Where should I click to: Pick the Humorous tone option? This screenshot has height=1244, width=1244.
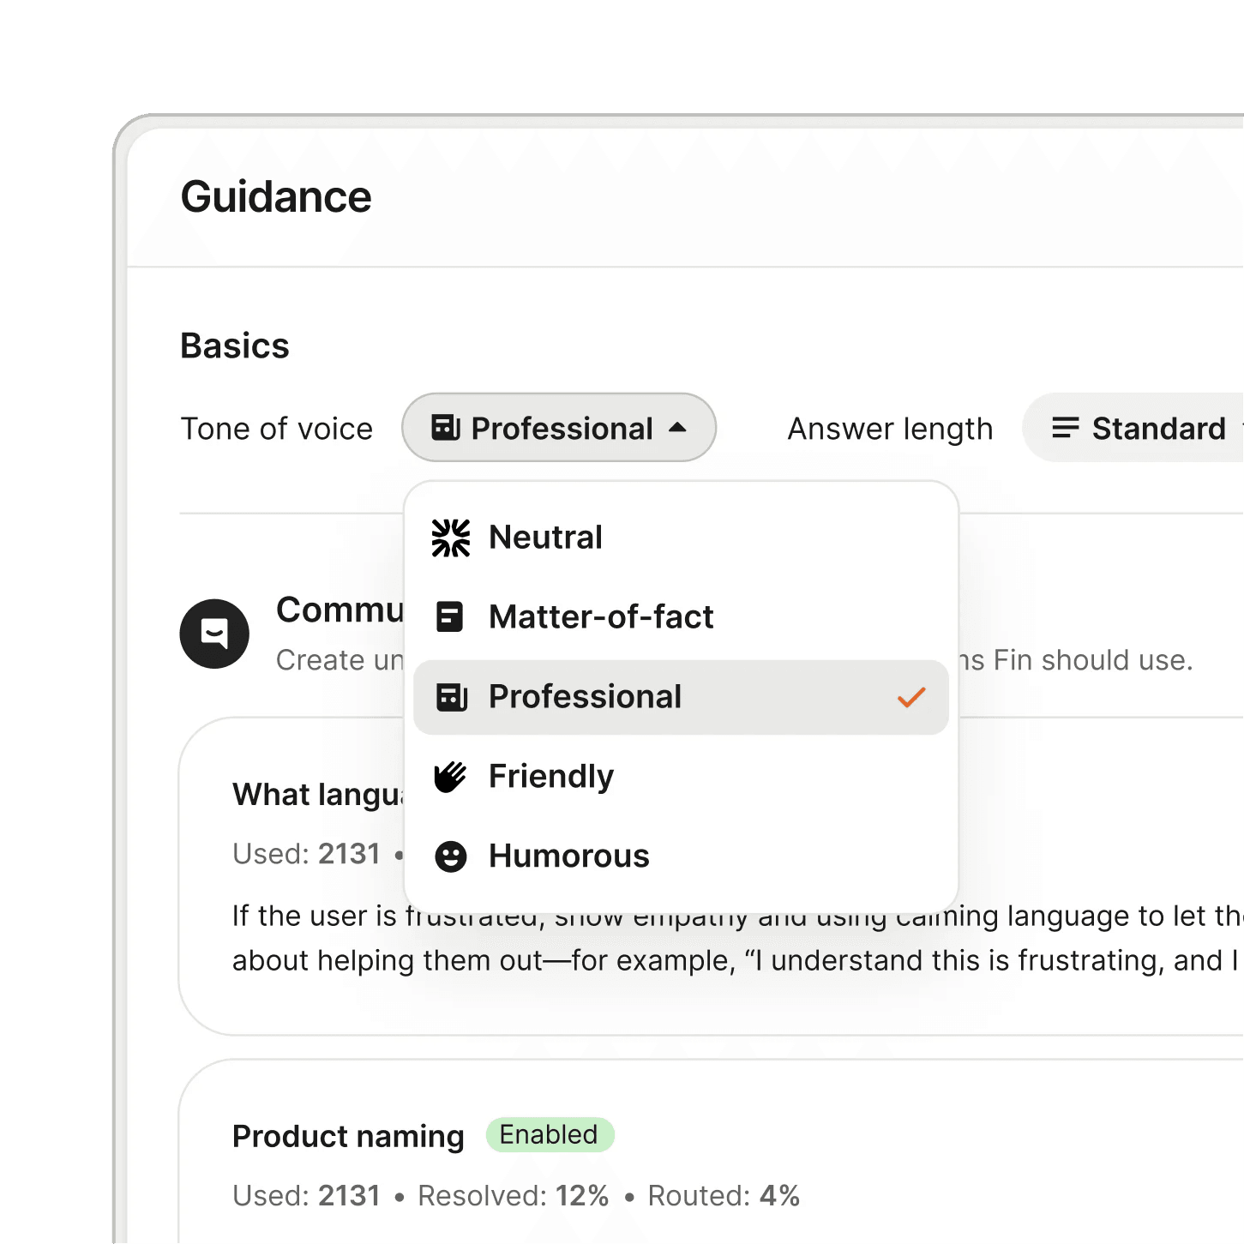pos(568,856)
